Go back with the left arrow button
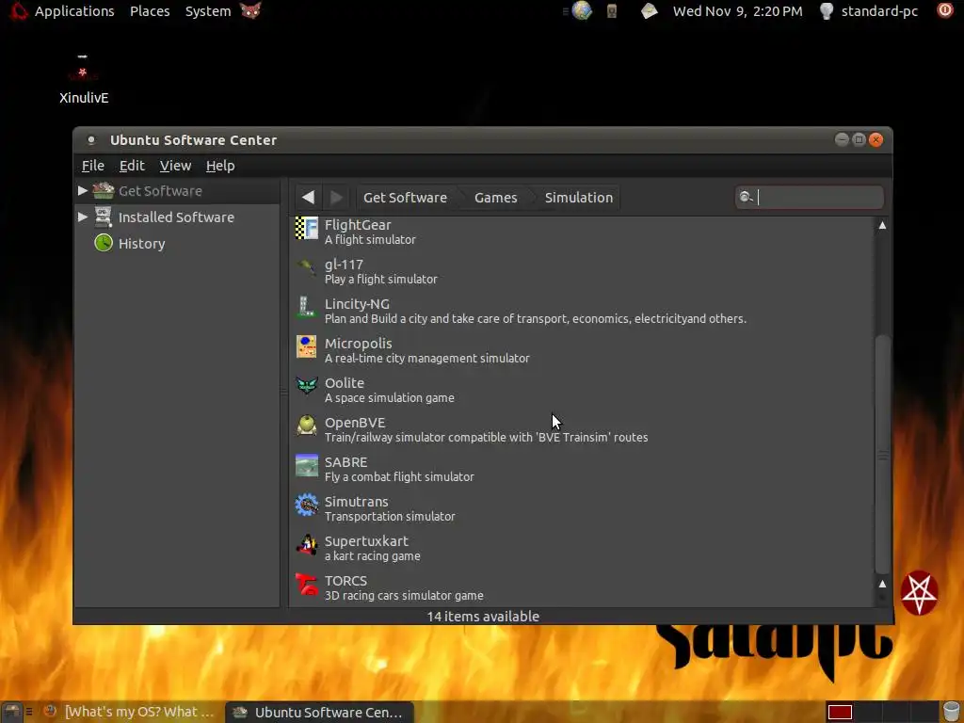Image resolution: width=964 pixels, height=723 pixels. tap(308, 198)
